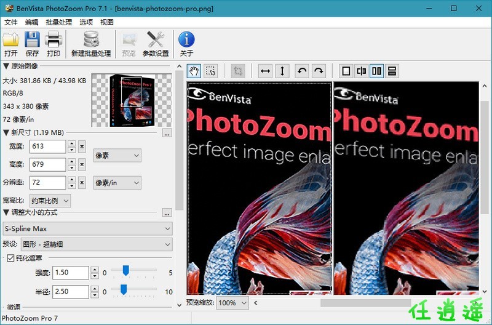Open the 像素/in resolution unit dropdown
This screenshot has height=325, width=492.
(x=117, y=183)
